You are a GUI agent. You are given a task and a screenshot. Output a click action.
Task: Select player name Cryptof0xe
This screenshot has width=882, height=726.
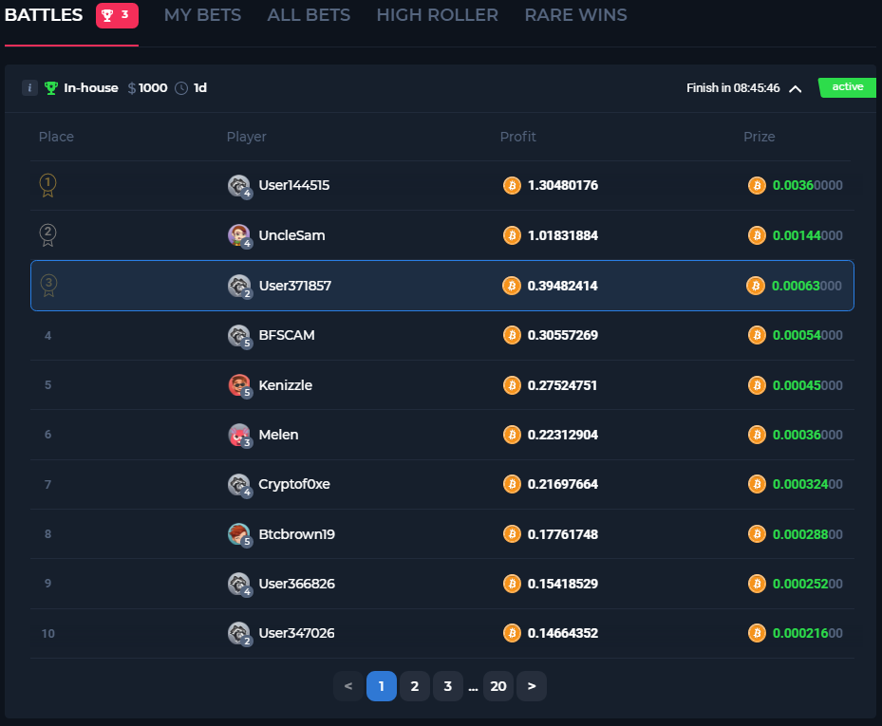point(294,484)
